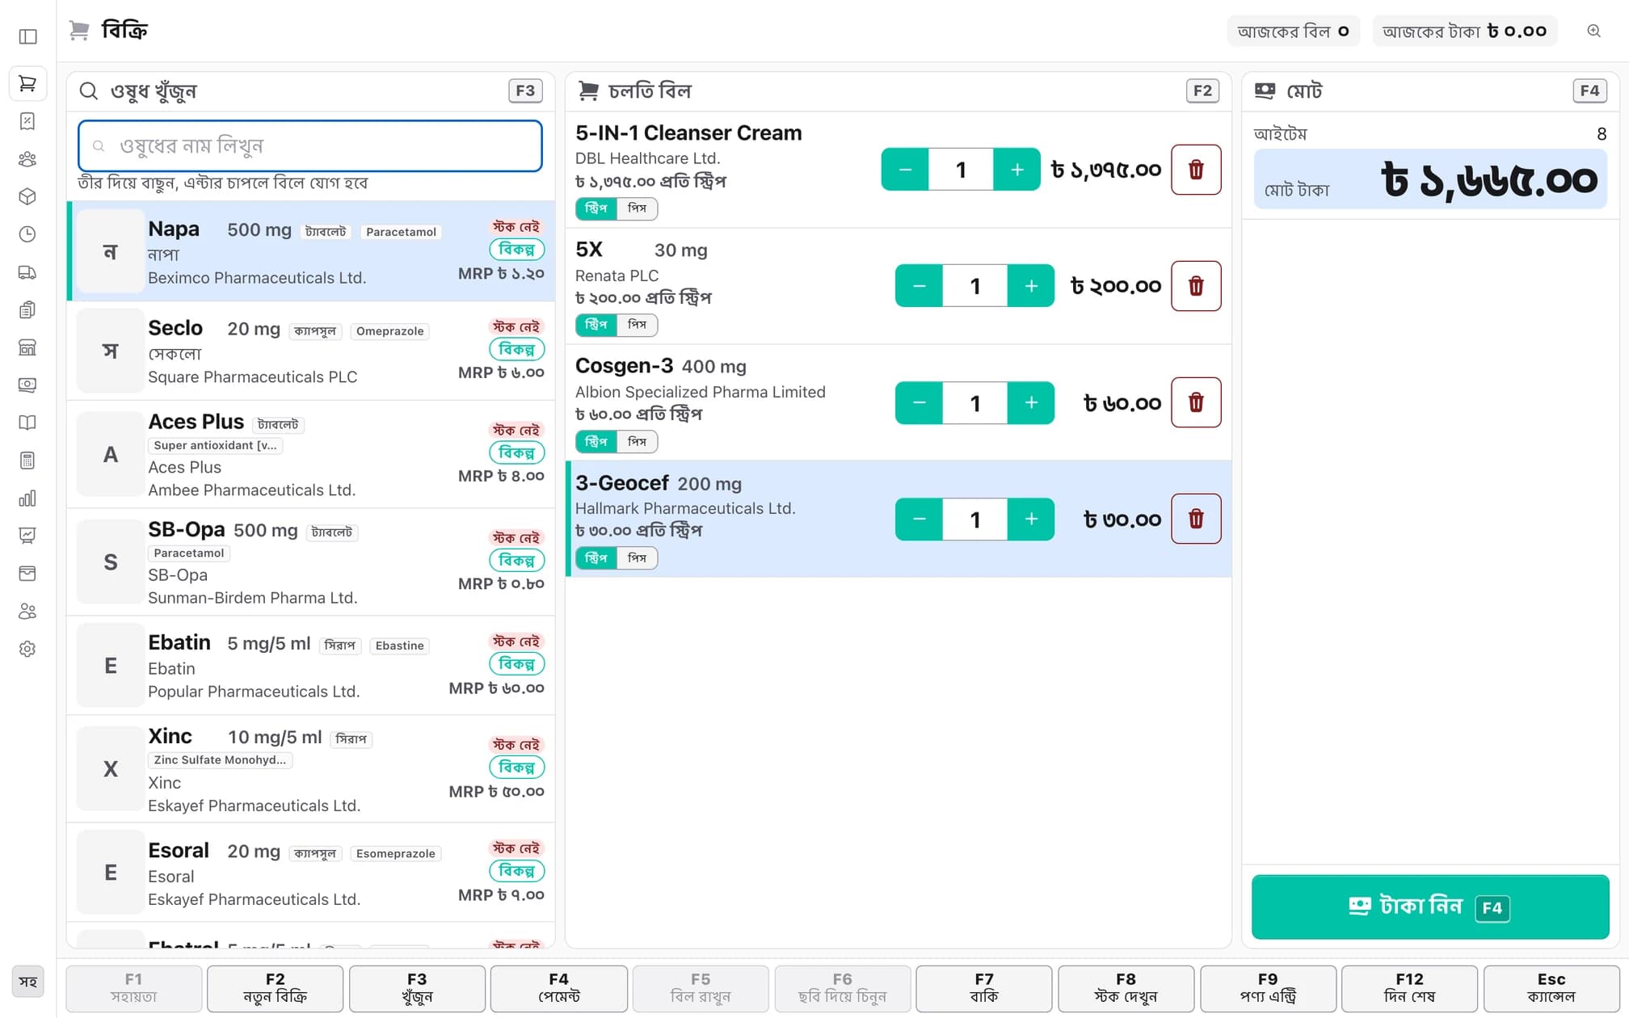This screenshot has width=1629, height=1018.
Task: Click F8 স্টক দেখুন in function bar
Action: pyautogui.click(x=1126, y=988)
